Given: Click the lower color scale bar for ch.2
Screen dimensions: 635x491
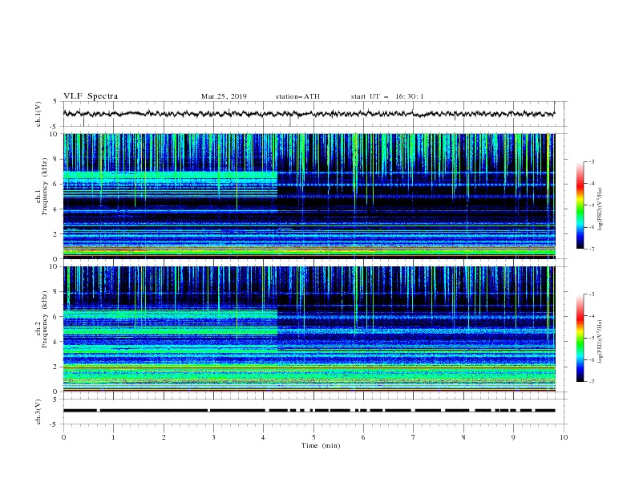Looking at the screenshot, I should coord(580,338).
